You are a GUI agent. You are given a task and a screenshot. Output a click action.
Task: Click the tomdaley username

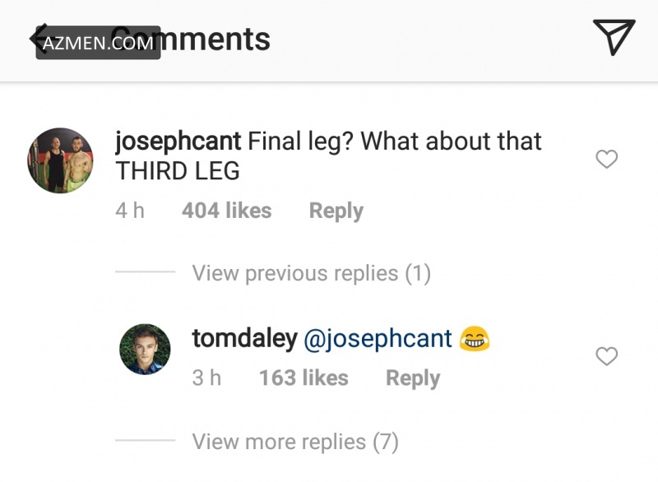tap(244, 338)
